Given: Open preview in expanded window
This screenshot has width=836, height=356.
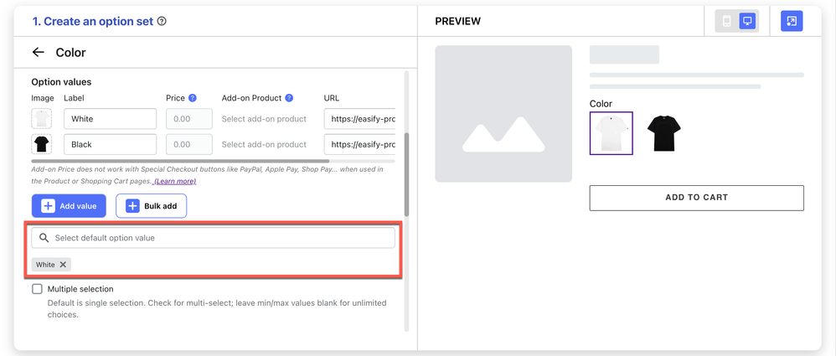Looking at the screenshot, I should [x=792, y=22].
